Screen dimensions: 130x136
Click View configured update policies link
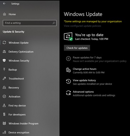[82, 26]
